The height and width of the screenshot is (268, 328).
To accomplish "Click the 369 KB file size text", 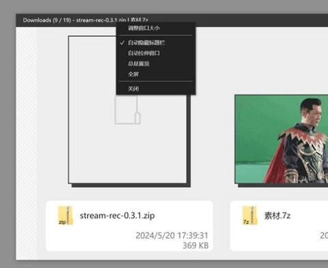I will click(x=195, y=245).
